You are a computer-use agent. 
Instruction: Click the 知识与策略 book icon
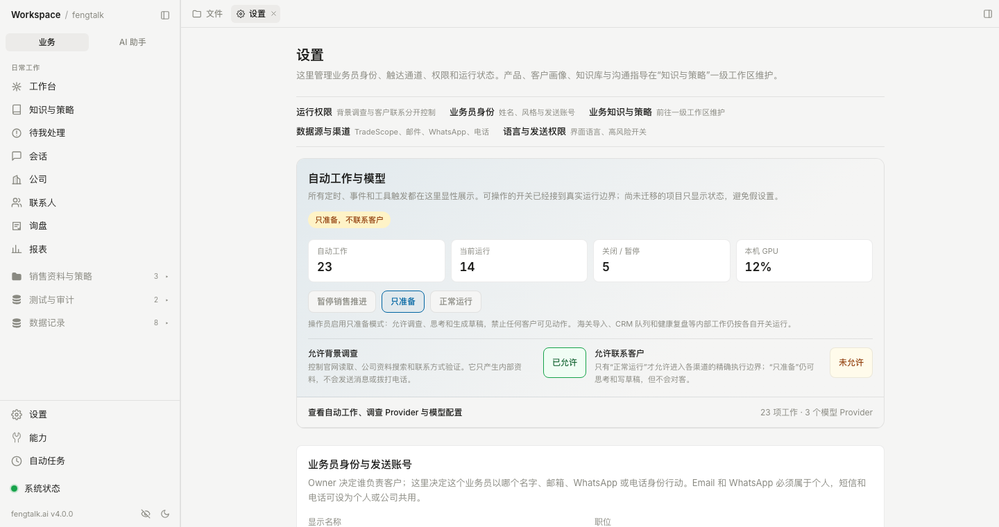(x=17, y=110)
